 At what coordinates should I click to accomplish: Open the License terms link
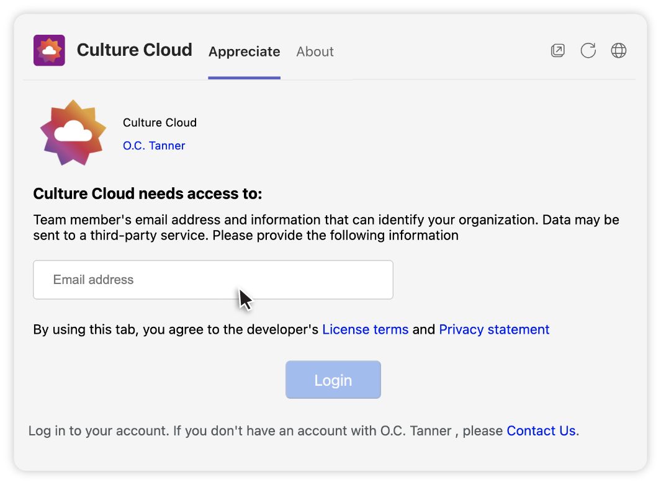pyautogui.click(x=365, y=329)
